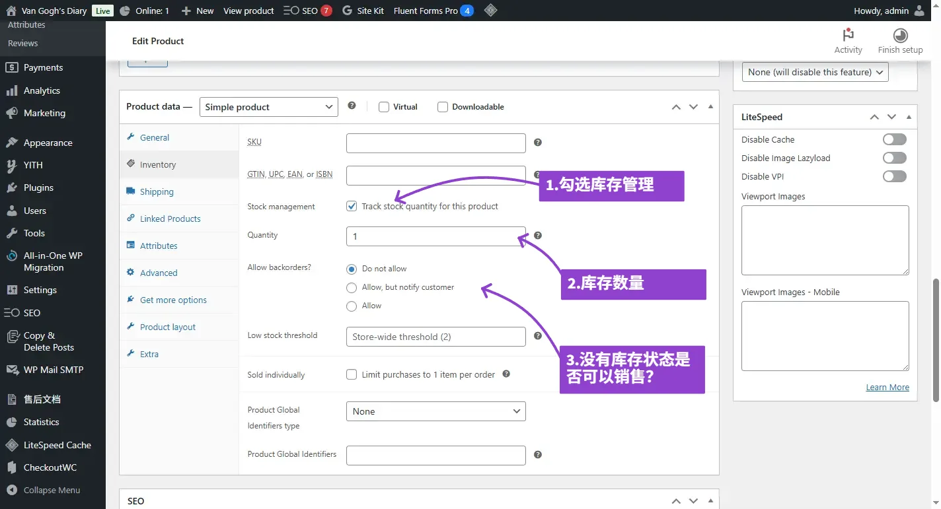Tick the Virtual checkbox

[384, 107]
